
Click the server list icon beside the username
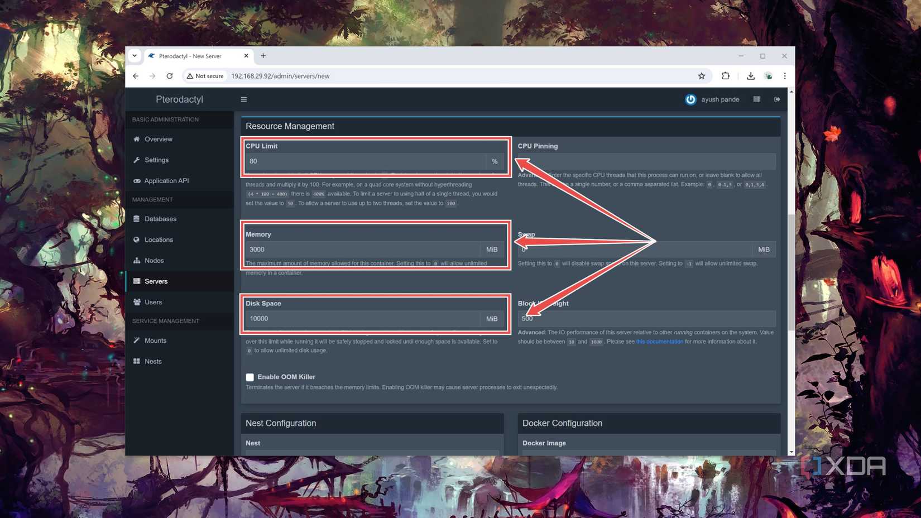[x=756, y=99]
